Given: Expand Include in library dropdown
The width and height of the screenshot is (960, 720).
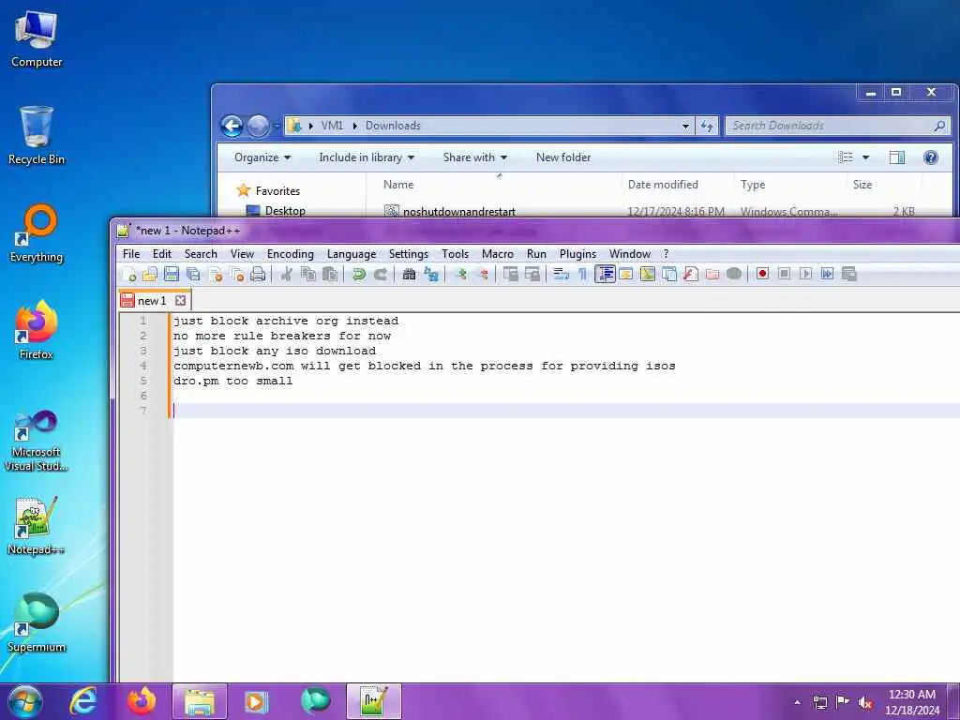Looking at the screenshot, I should pos(367,157).
